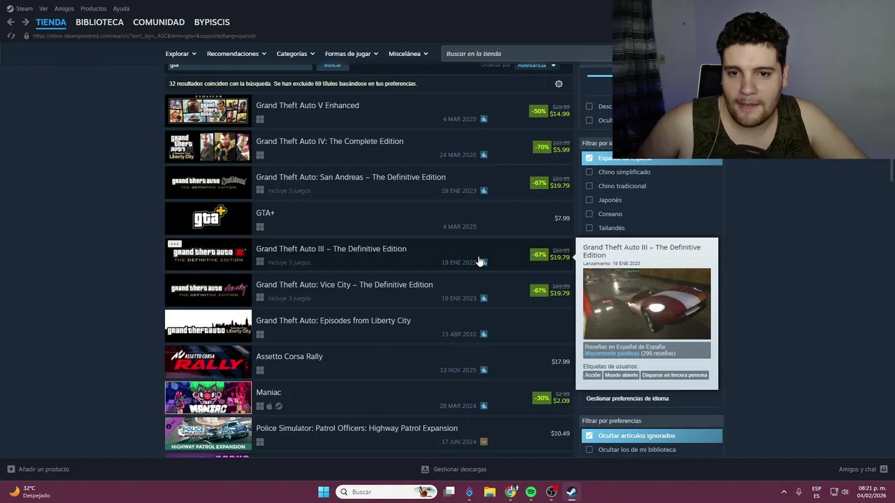Viewport: 895px width, 503px height.
Task: Open the Ayuda menu
Action: click(x=121, y=8)
